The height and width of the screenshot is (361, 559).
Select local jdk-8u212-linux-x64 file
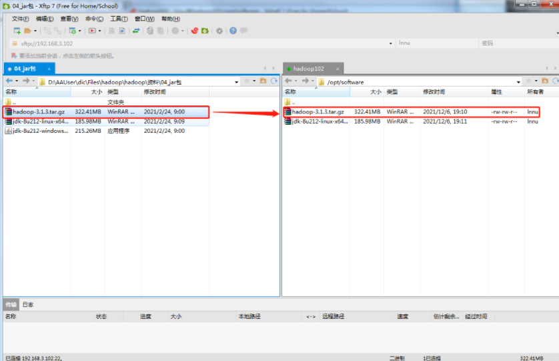coord(106,121)
